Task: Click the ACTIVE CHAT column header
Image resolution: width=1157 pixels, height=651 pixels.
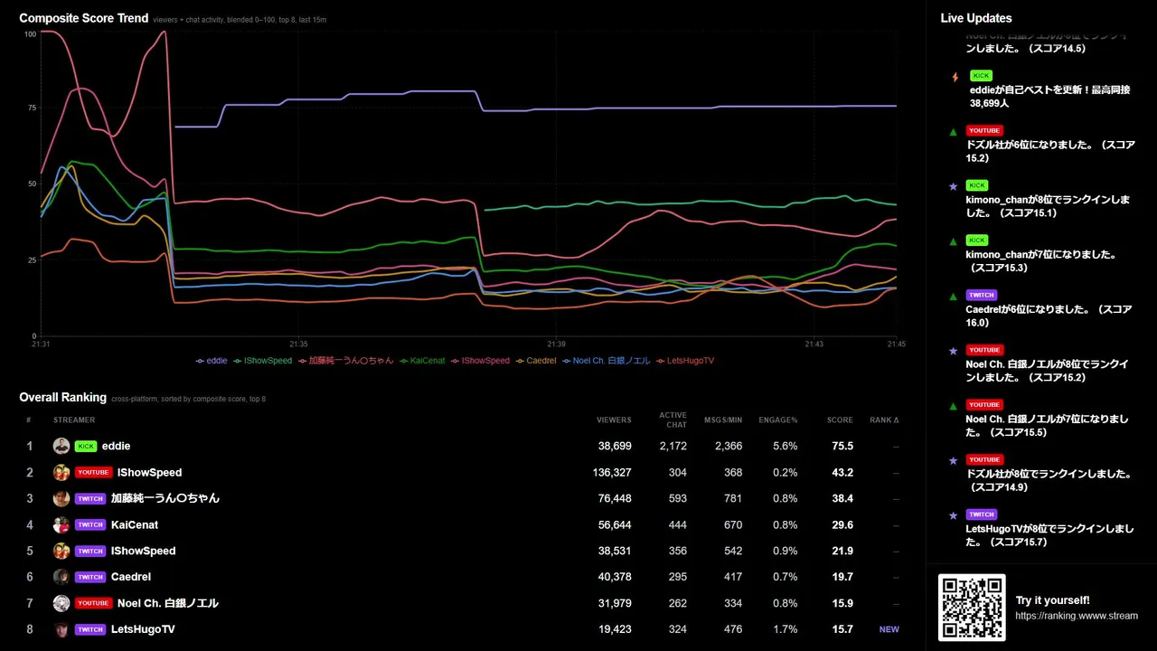Action: click(x=673, y=420)
